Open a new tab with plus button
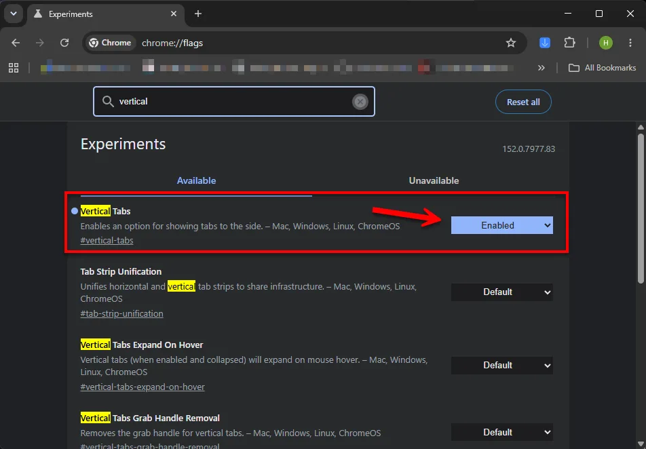646x449 pixels. (198, 14)
